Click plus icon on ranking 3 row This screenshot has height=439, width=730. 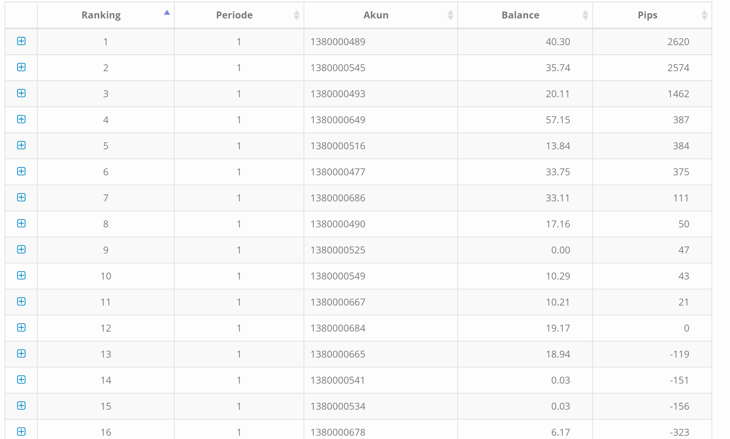[21, 93]
